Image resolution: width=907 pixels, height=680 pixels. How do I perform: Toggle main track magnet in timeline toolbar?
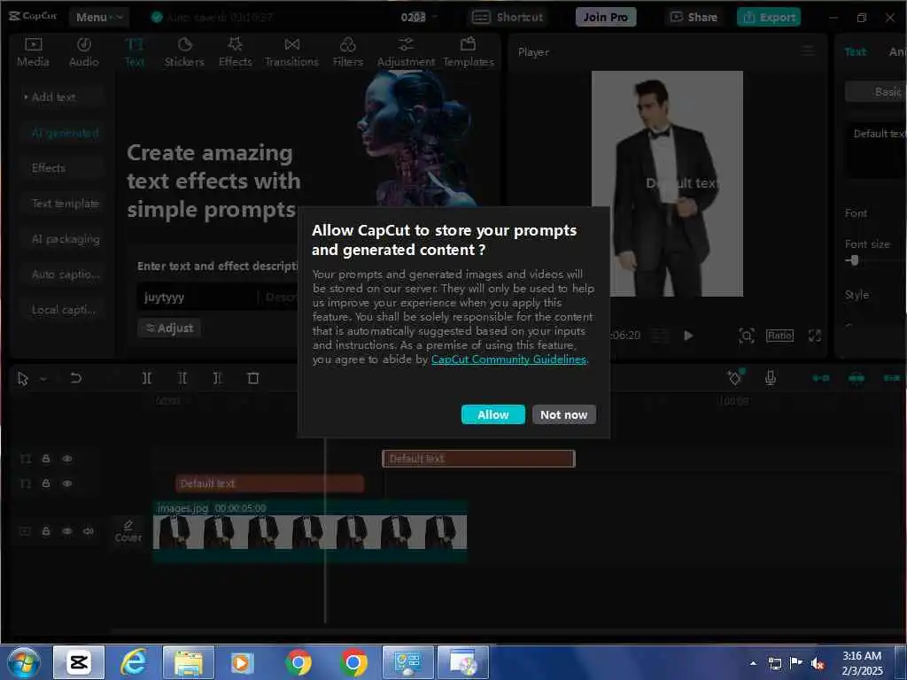[820, 378]
